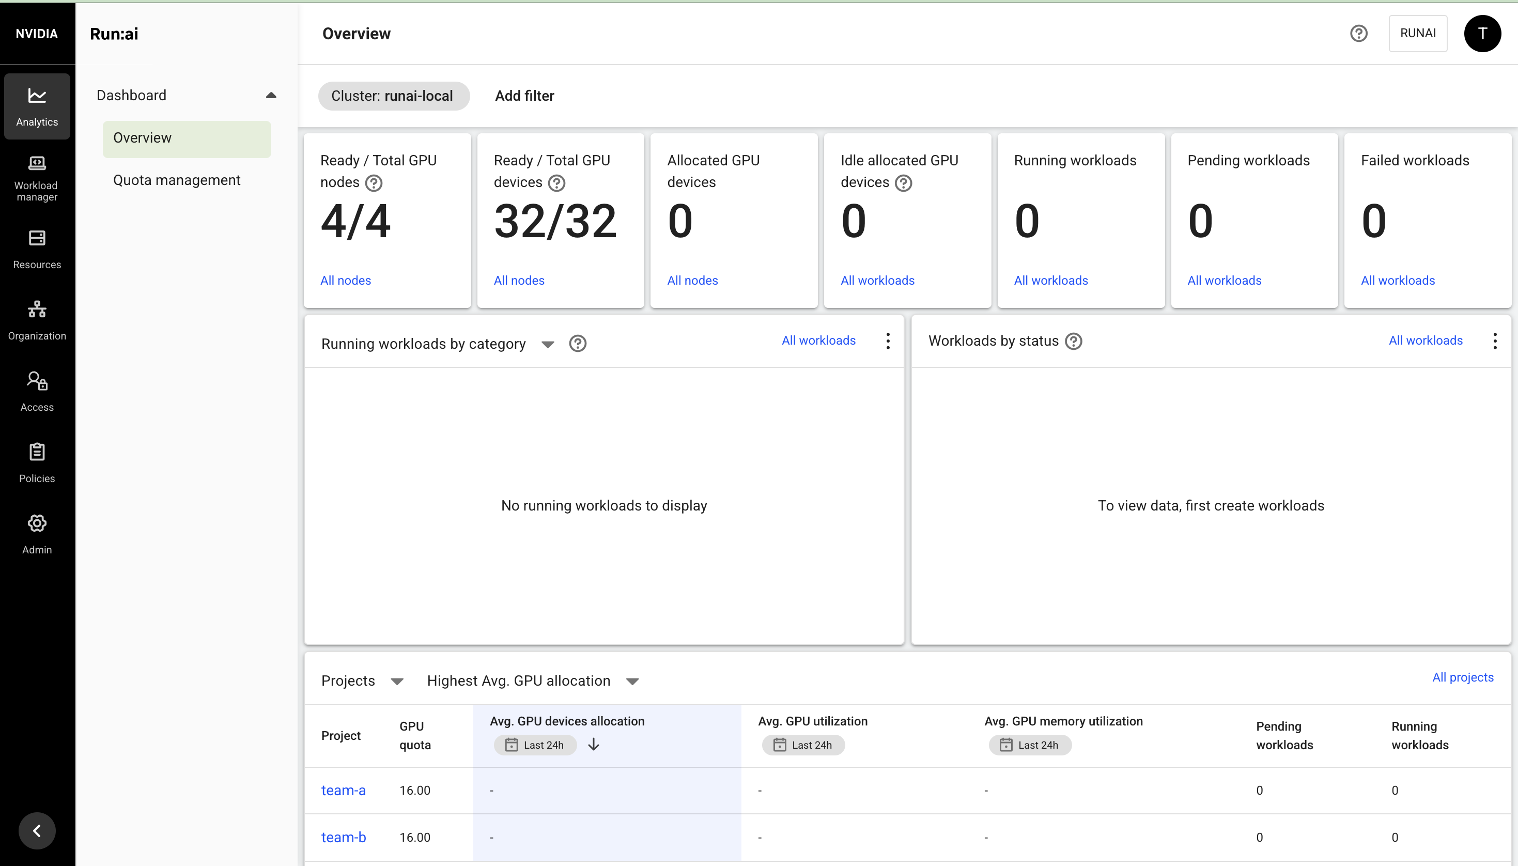1518x866 pixels.
Task: Open Running workloads by category options menu
Action: point(888,341)
